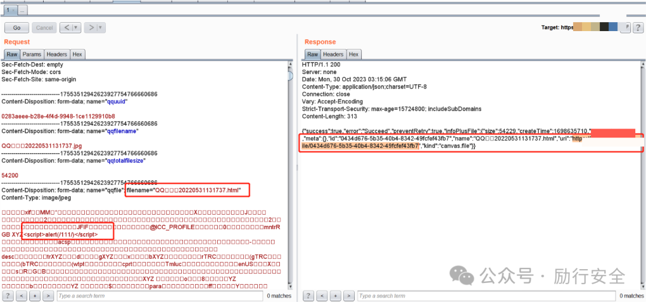Click the filename="...131737.html" parameter text
646x302 pixels.
[184, 190]
